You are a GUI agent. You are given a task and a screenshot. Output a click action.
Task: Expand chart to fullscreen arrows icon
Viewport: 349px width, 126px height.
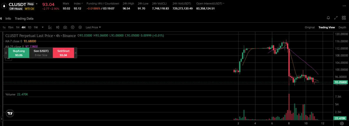(336, 18)
